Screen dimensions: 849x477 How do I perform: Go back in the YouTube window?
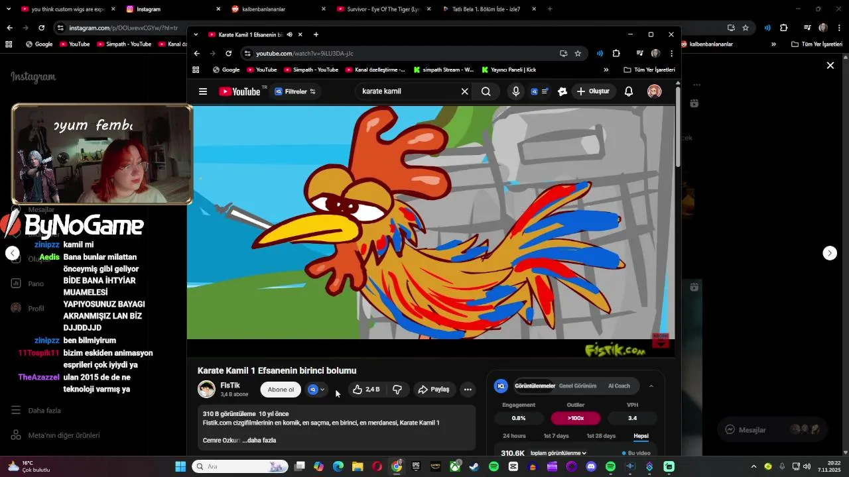197,53
